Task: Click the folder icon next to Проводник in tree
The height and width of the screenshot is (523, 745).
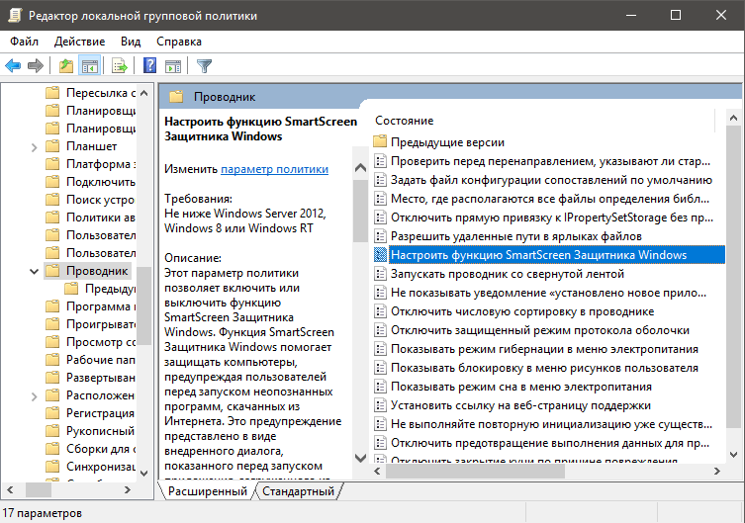Action: [52, 271]
